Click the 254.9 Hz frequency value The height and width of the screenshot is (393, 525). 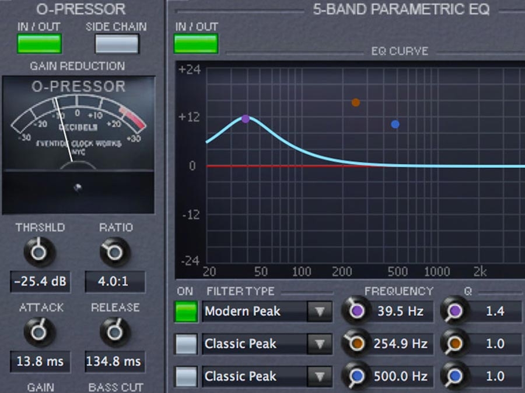pos(400,344)
